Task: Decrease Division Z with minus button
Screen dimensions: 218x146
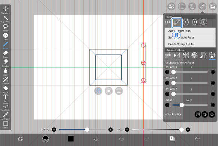Action: [167, 94]
